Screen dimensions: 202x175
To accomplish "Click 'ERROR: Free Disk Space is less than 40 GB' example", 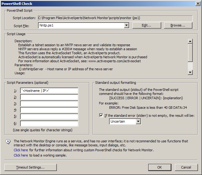I will point(148,108).
